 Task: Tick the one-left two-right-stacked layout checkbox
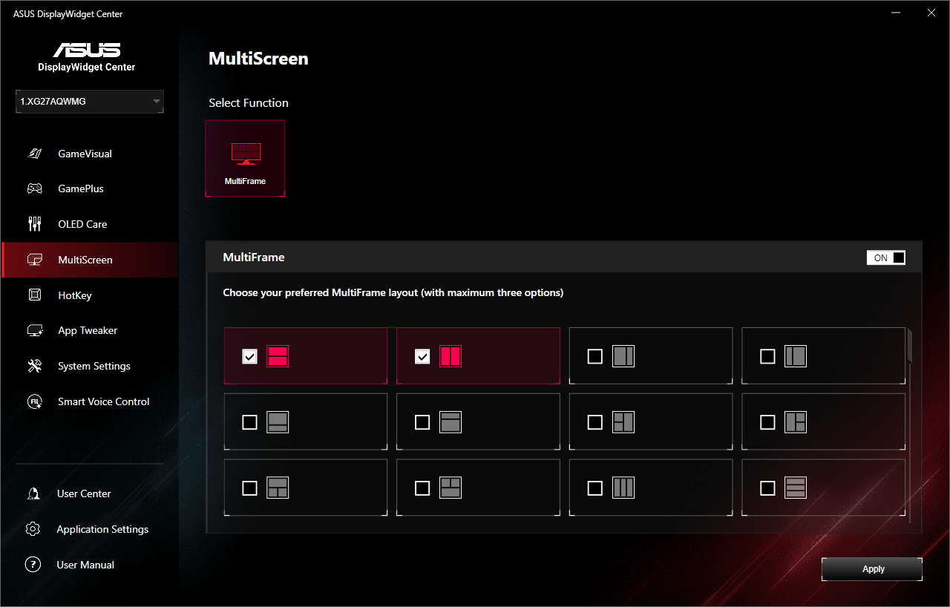768,422
